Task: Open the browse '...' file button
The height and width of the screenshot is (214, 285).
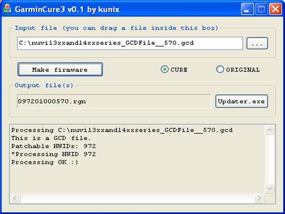Action: point(257,43)
